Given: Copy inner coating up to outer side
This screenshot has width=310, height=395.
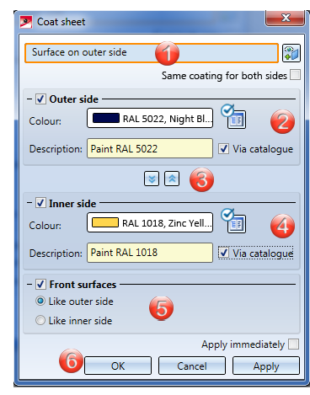Looking at the screenshot, I should pyautogui.click(x=172, y=179).
